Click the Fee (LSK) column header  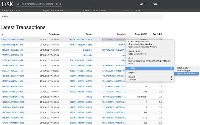pyautogui.click(x=157, y=34)
